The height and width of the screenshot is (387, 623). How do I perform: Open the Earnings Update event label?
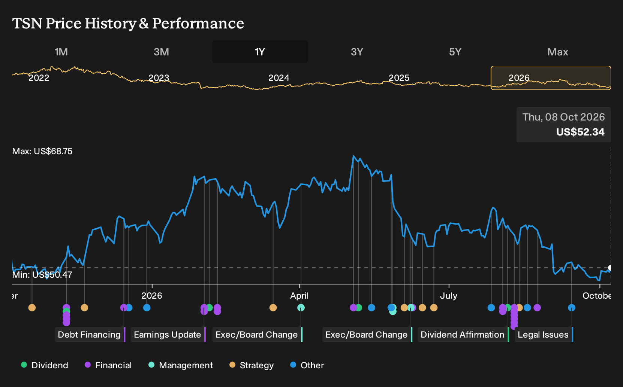[x=168, y=335]
